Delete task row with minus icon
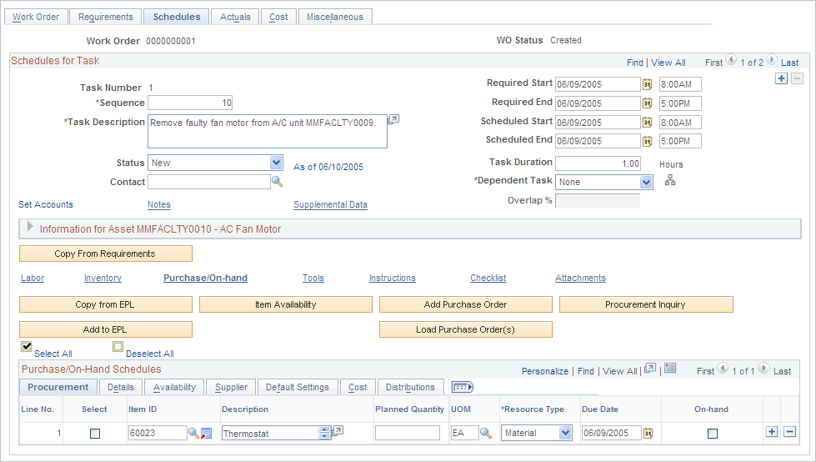This screenshot has height=462, width=816. pos(798,78)
